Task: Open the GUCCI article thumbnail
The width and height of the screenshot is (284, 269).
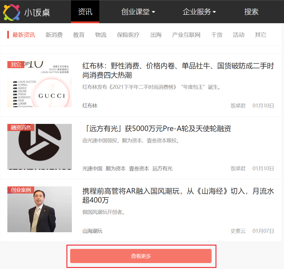Action: click(40, 84)
